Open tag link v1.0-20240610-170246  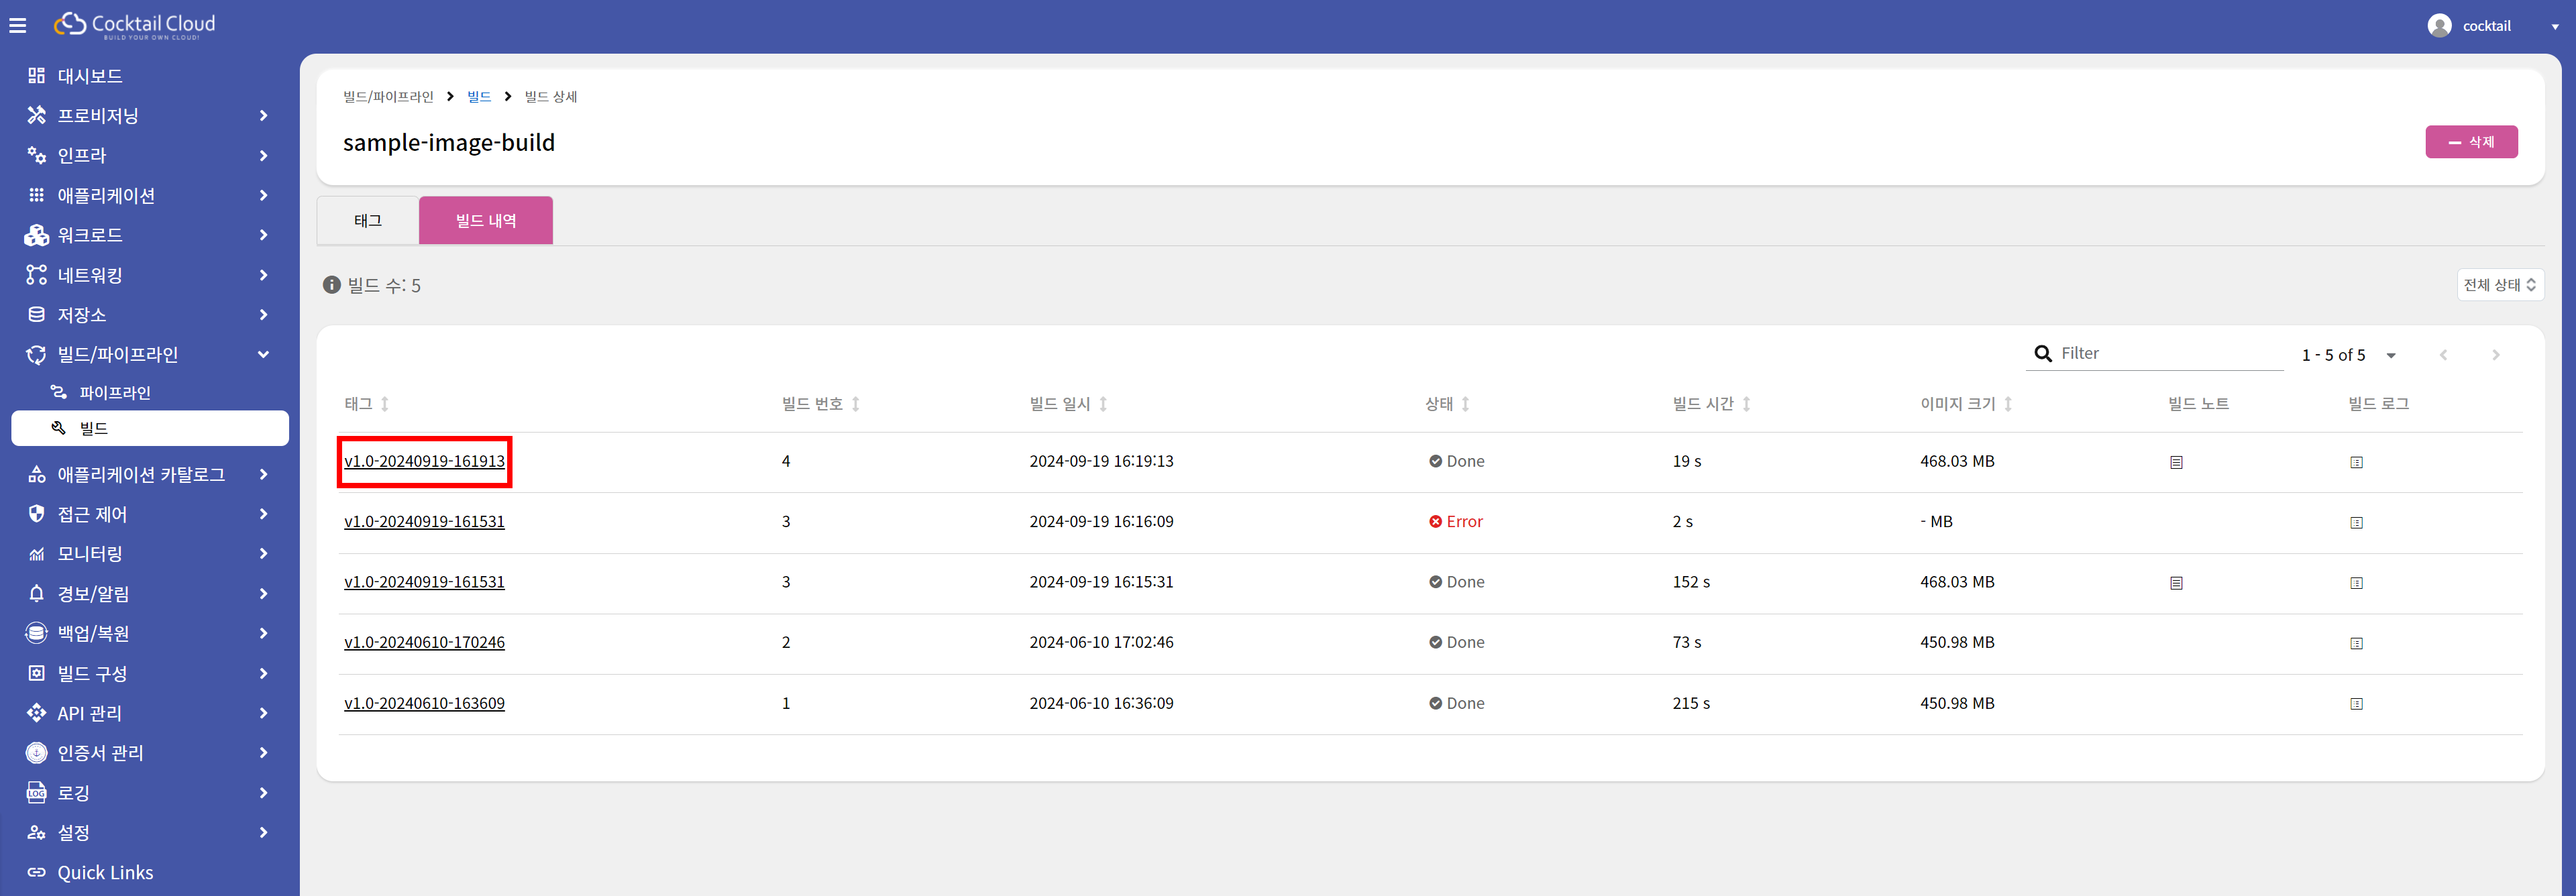(x=424, y=643)
